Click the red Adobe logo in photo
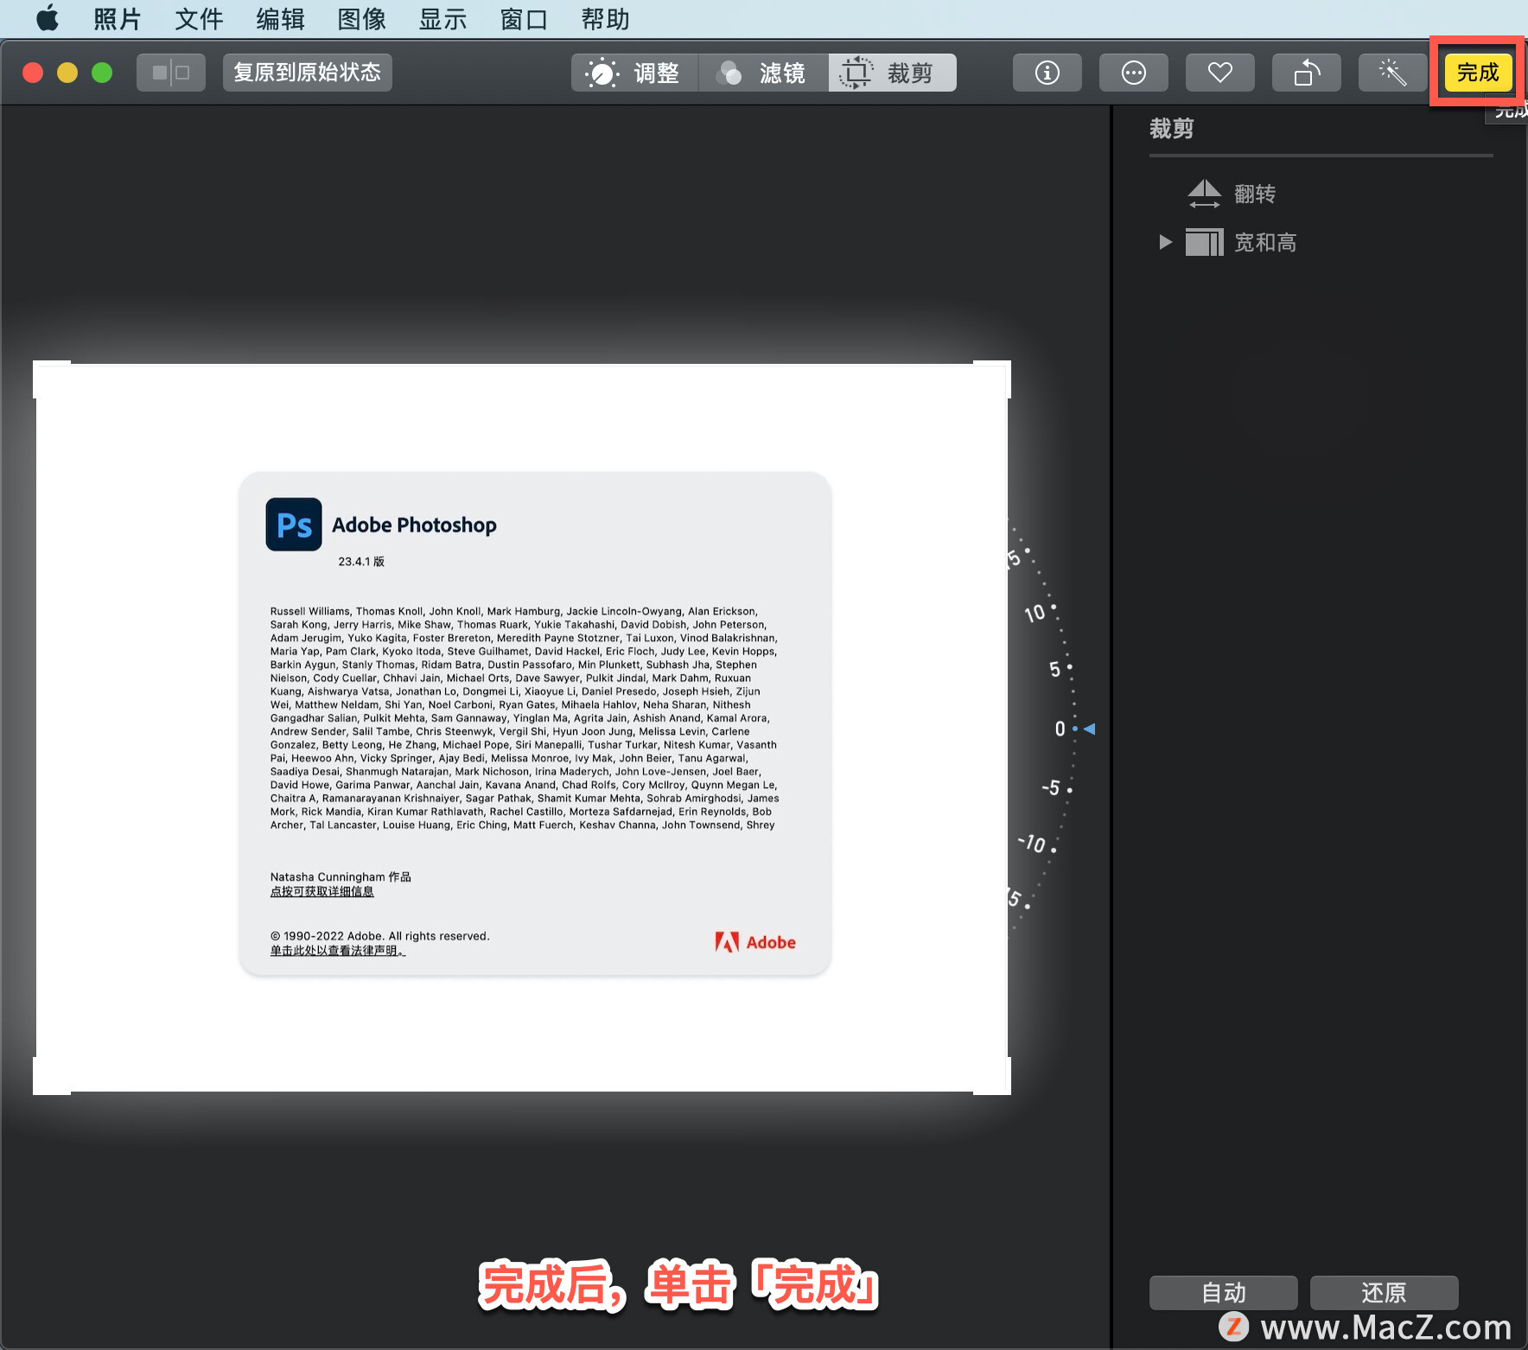The image size is (1528, 1350). [755, 942]
